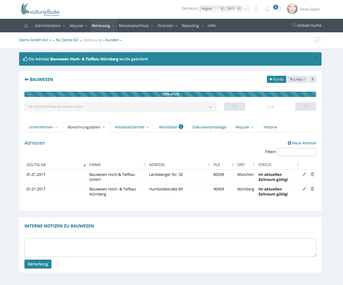Open the year dropdown showing 2017
Image resolution: width=343 pixels, height=285 pixels.
[233, 9]
